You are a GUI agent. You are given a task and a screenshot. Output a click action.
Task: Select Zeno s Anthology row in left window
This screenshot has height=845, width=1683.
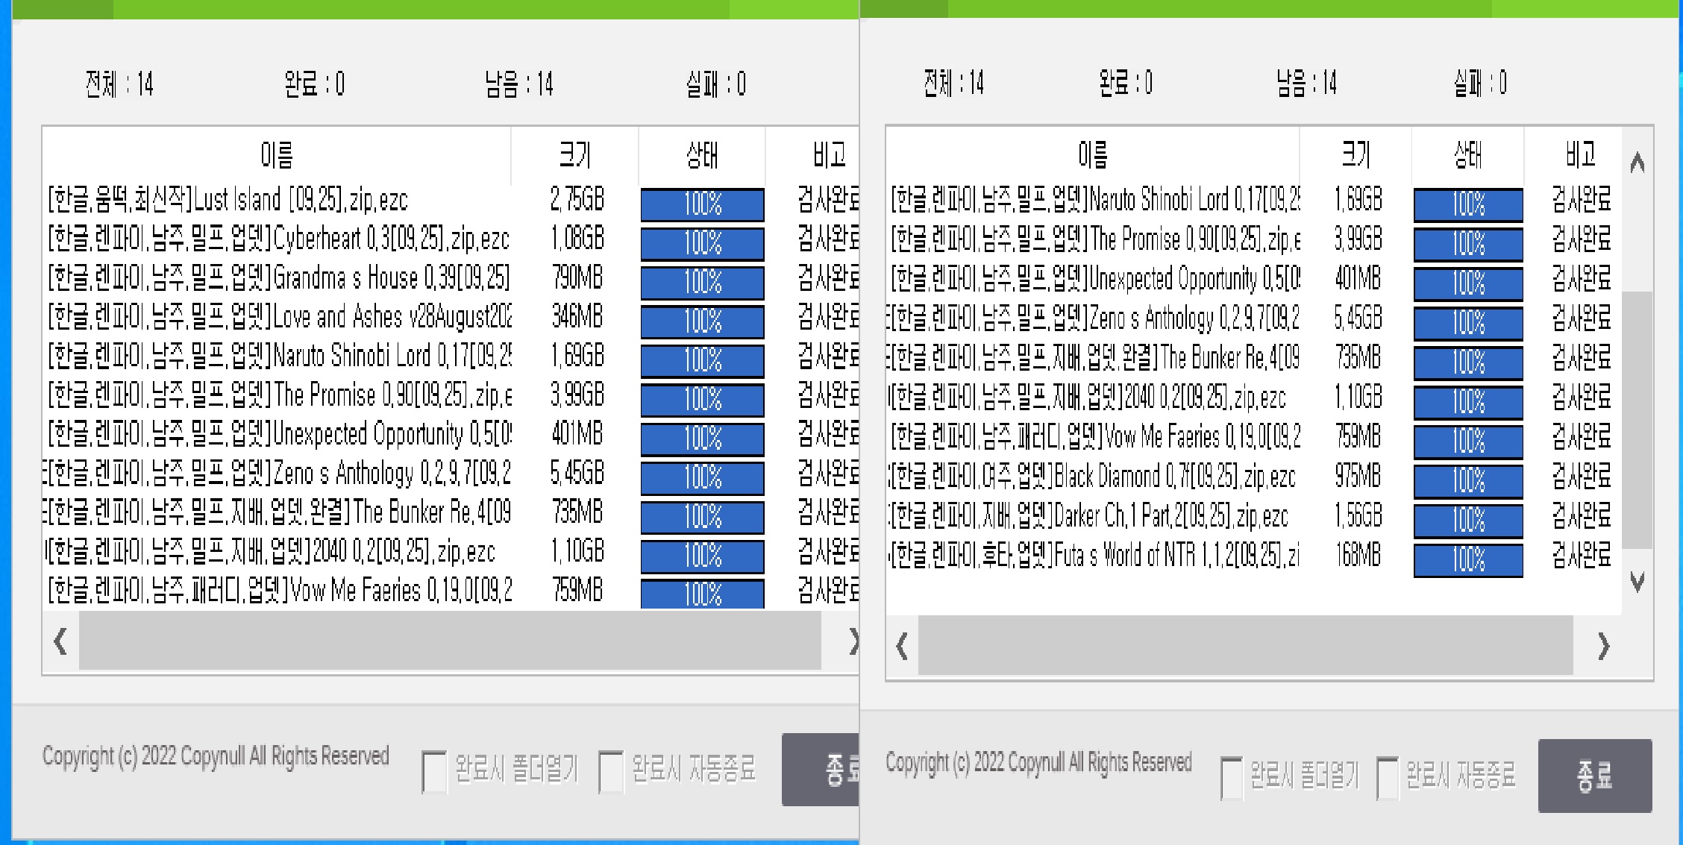[451, 474]
